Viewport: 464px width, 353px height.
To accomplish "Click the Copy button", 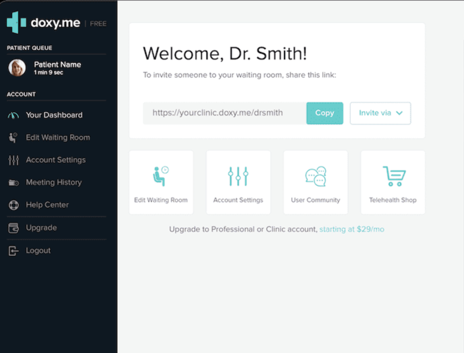I will [325, 113].
